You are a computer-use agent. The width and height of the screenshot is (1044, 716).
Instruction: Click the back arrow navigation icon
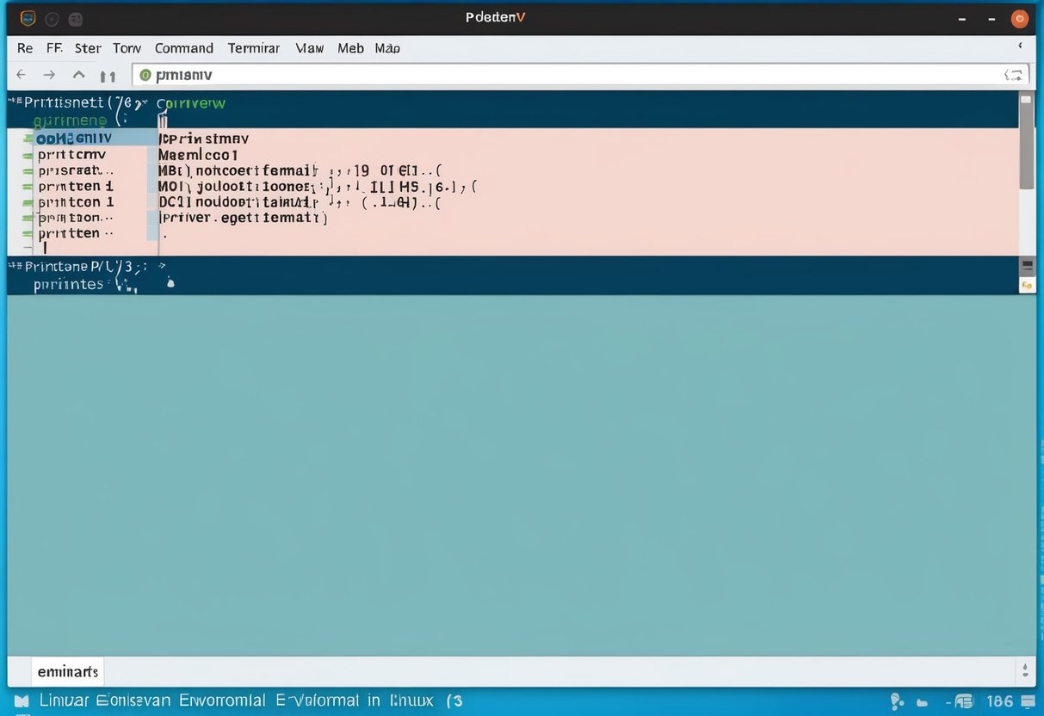(x=20, y=75)
